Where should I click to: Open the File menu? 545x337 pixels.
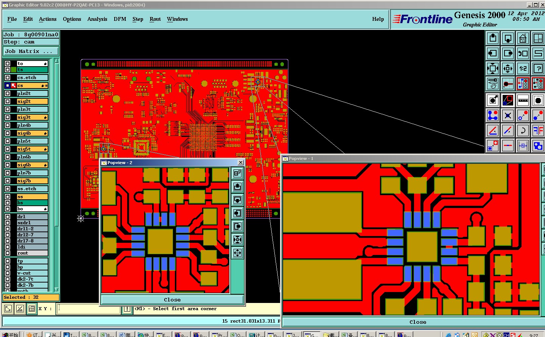point(12,19)
